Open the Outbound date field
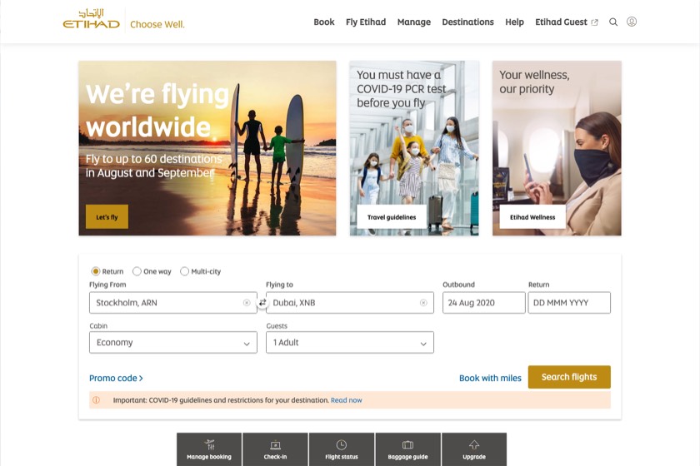 coord(484,303)
